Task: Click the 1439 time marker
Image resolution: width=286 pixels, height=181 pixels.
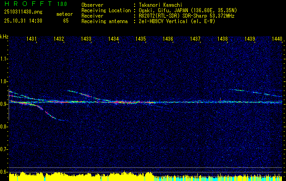Action: [x=250, y=38]
